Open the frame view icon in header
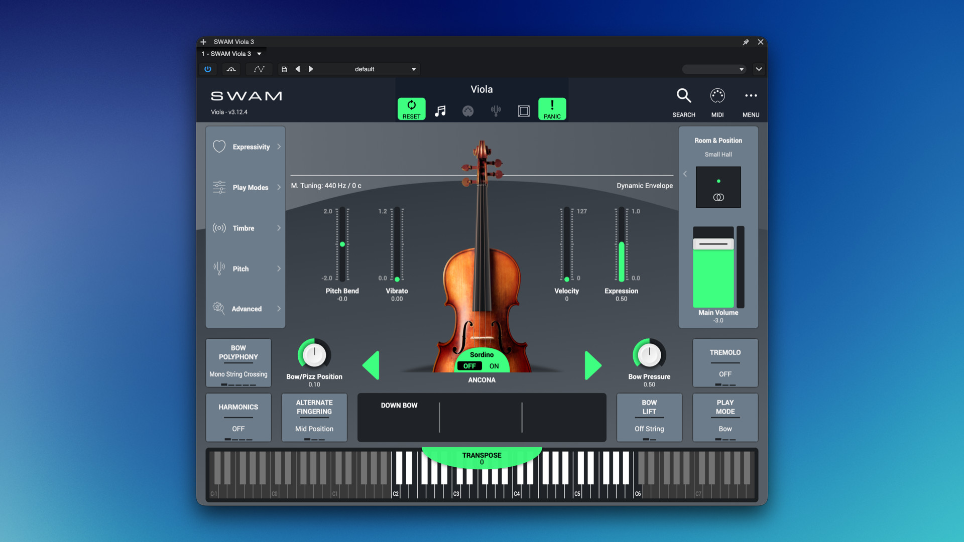The height and width of the screenshot is (542, 964). tap(524, 111)
